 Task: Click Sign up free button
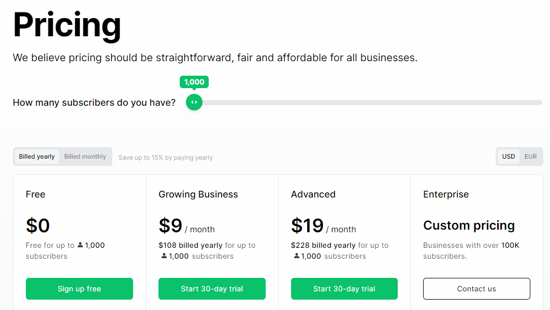(79, 289)
